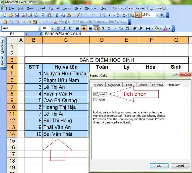Save the workbook with the Save icon
Screen dimensions: 192x173
17,15
